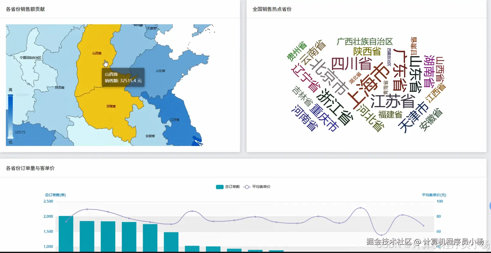Image resolution: width=491 pixels, height=253 pixels.
Task: Click 安徽省 in the word cloud
Action: click(431, 119)
